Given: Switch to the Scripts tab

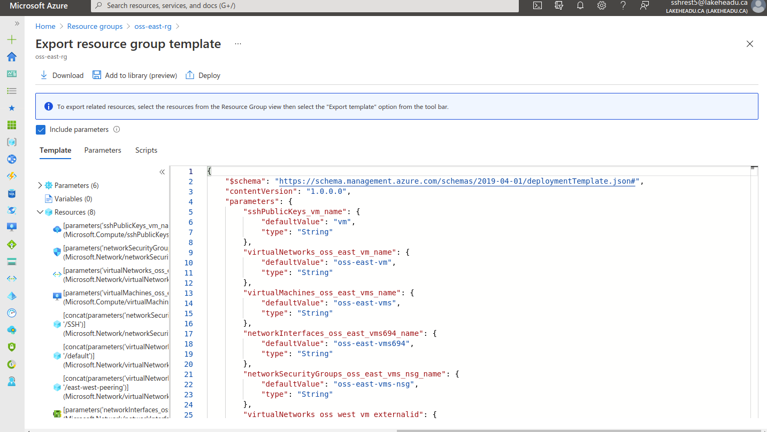Looking at the screenshot, I should pos(146,150).
